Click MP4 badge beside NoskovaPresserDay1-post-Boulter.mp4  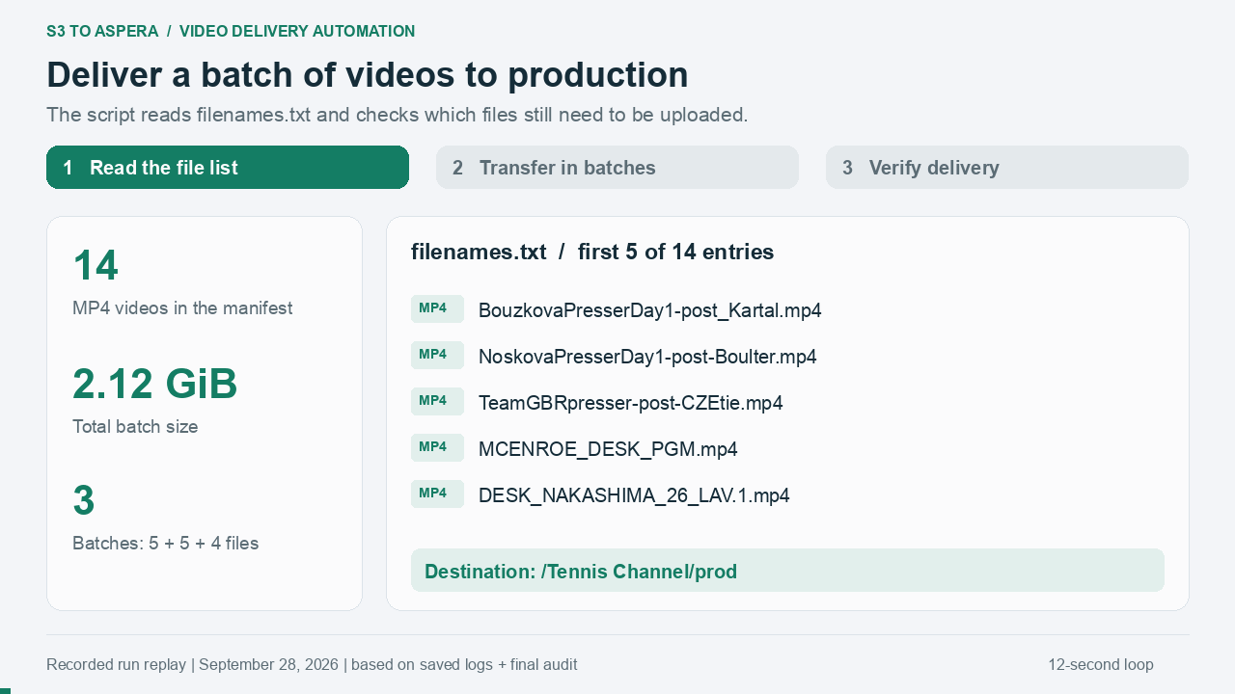[437, 355]
